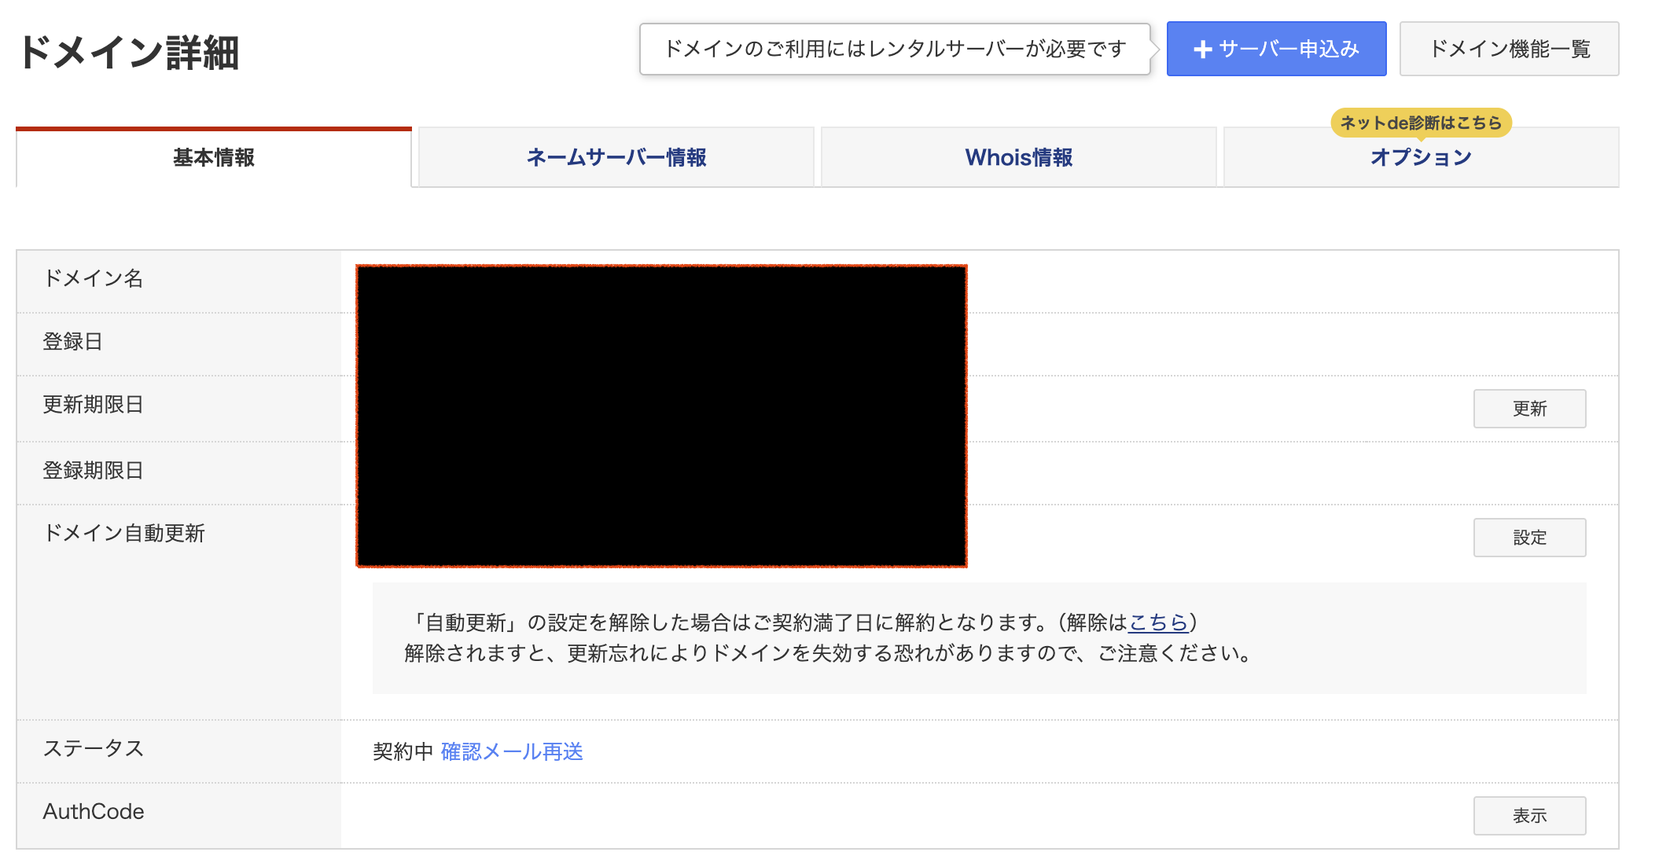This screenshot has height=863, width=1670.
Task: Follow the こちら link to cancel auto-renewal
Action: pyautogui.click(x=1157, y=622)
